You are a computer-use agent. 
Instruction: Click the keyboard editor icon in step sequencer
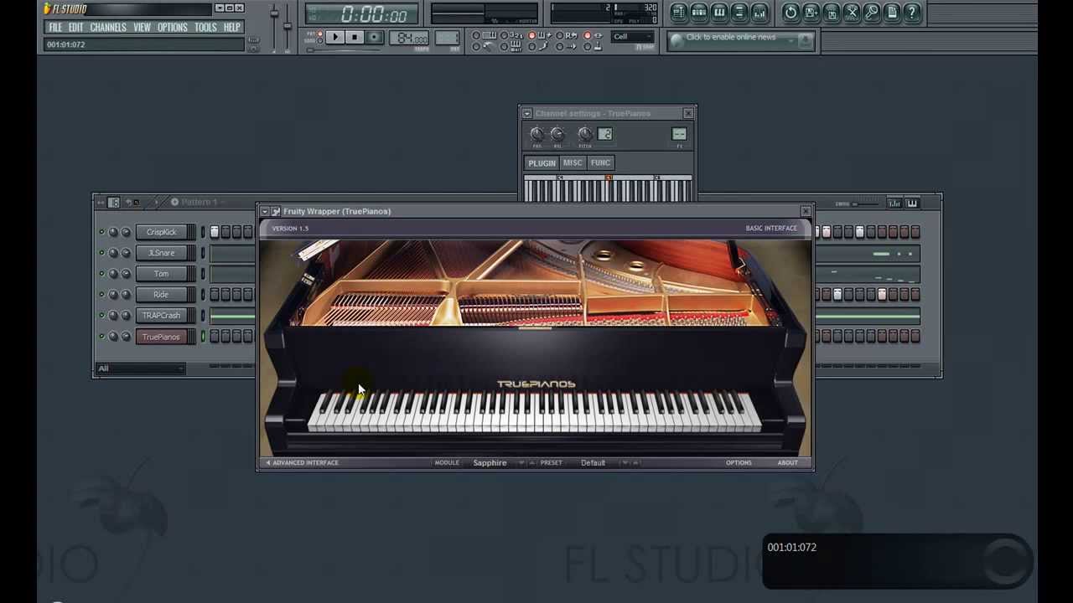coord(911,203)
